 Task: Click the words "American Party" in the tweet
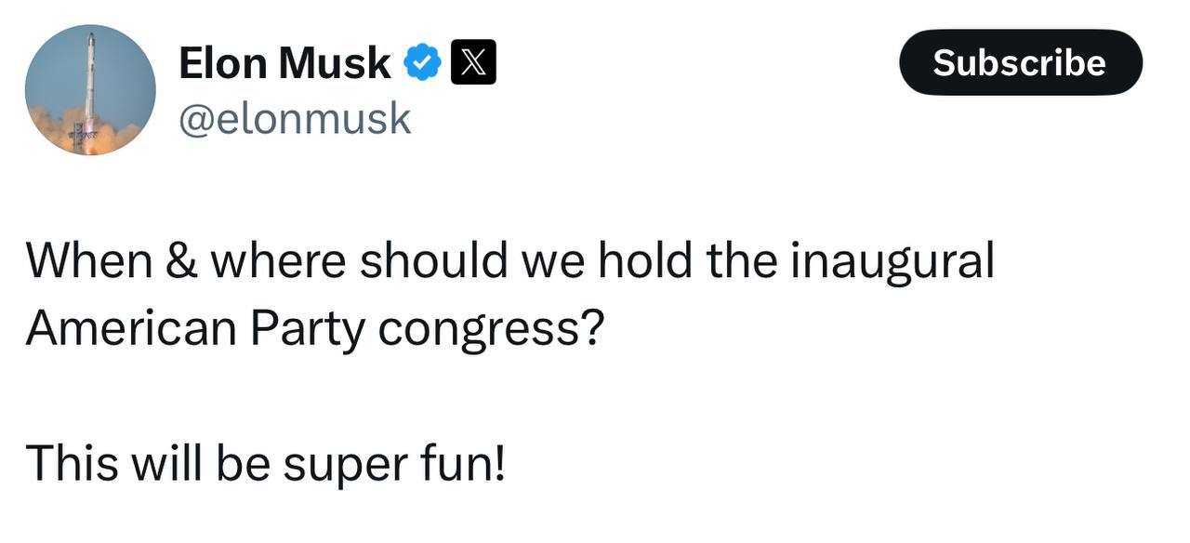(195, 326)
